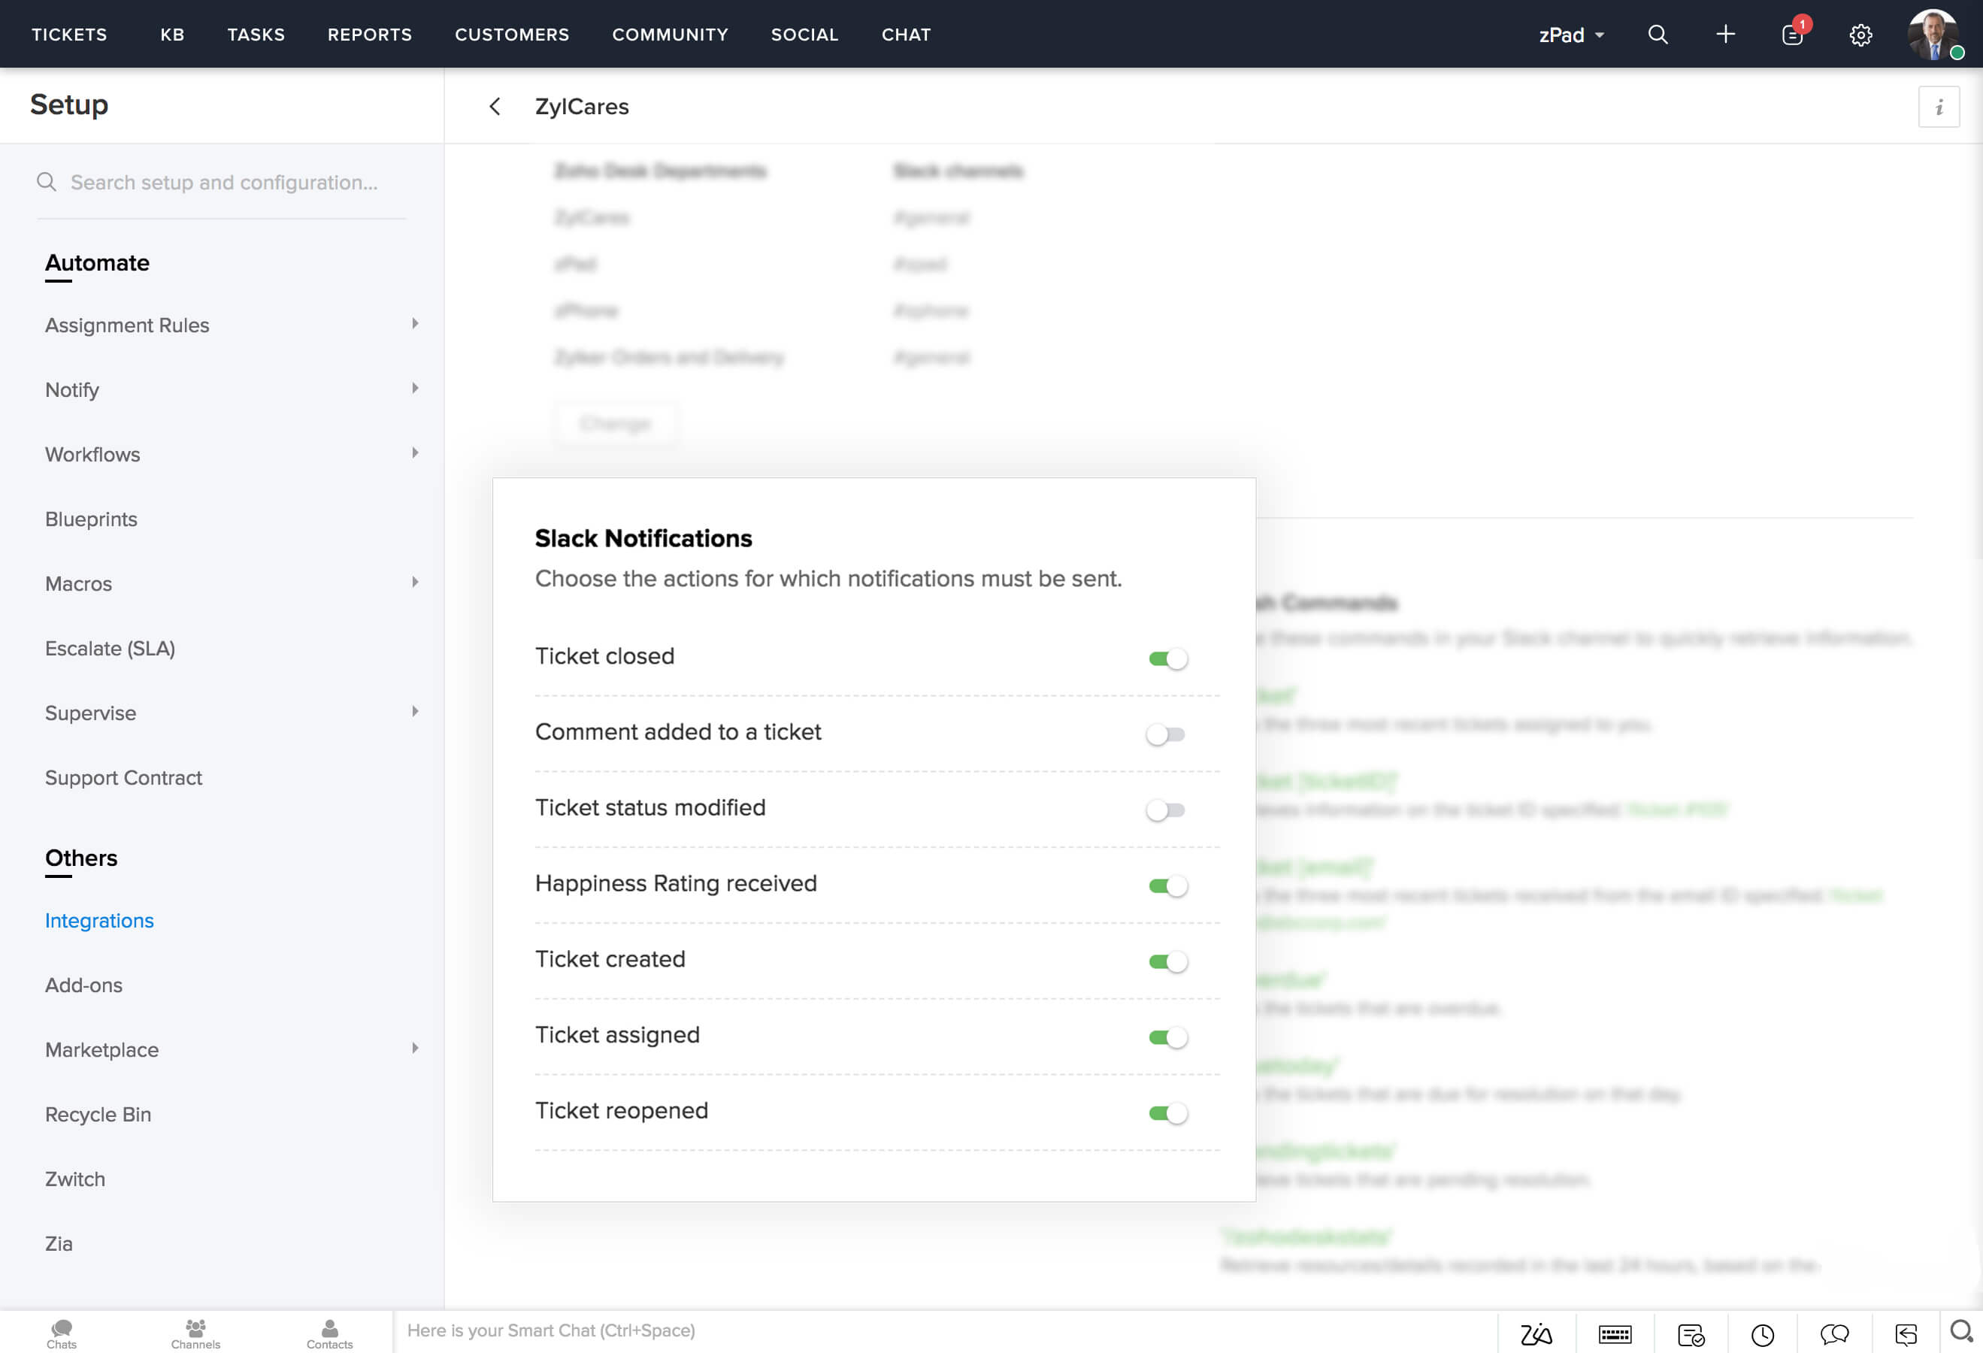The width and height of the screenshot is (1983, 1353).
Task: Select the Integrations menu item
Action: [x=99, y=921]
